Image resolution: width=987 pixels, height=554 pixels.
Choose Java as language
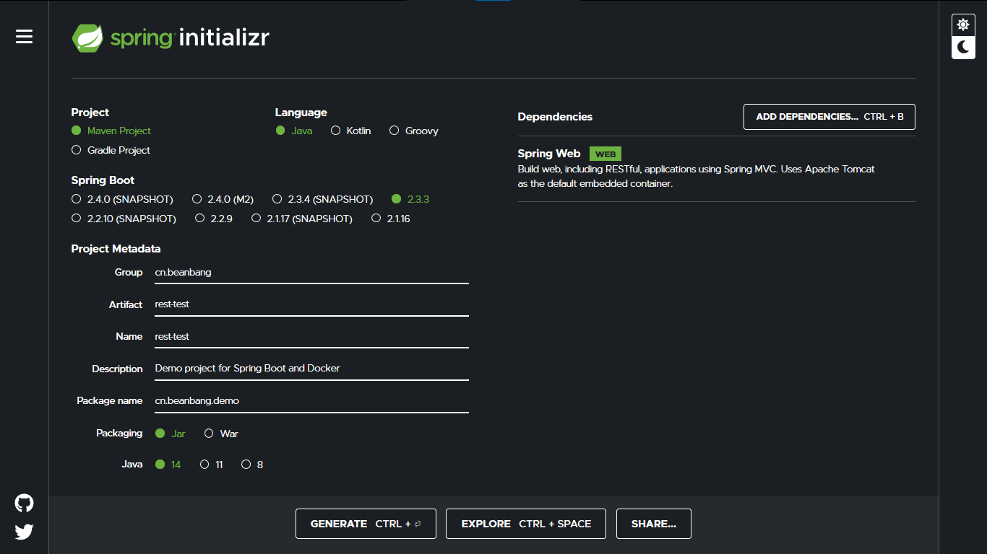tap(294, 131)
